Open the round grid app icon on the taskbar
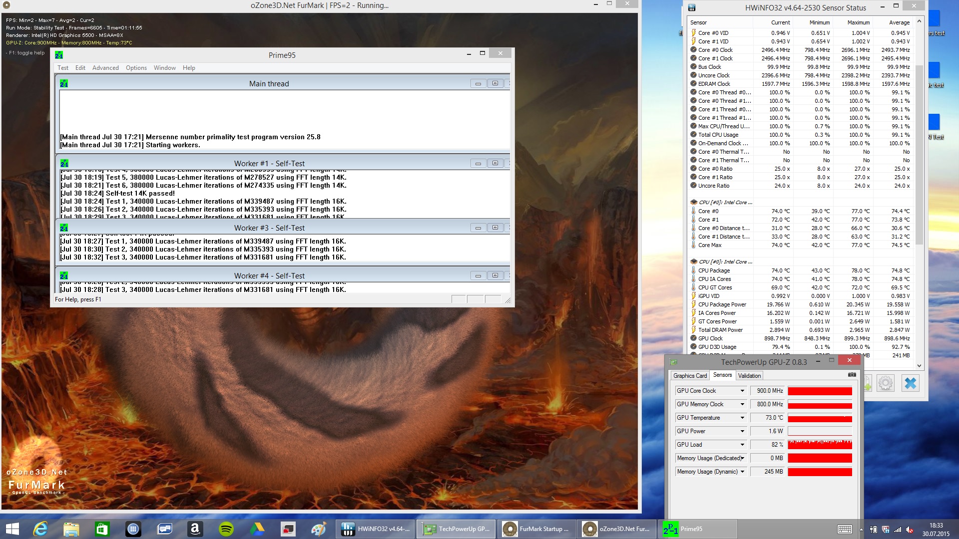Screen dimensions: 959x539 click(x=133, y=529)
